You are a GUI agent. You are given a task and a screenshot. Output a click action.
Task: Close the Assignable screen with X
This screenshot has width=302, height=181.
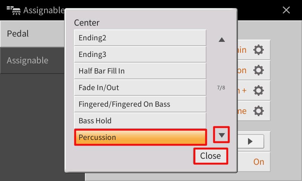click(x=287, y=10)
